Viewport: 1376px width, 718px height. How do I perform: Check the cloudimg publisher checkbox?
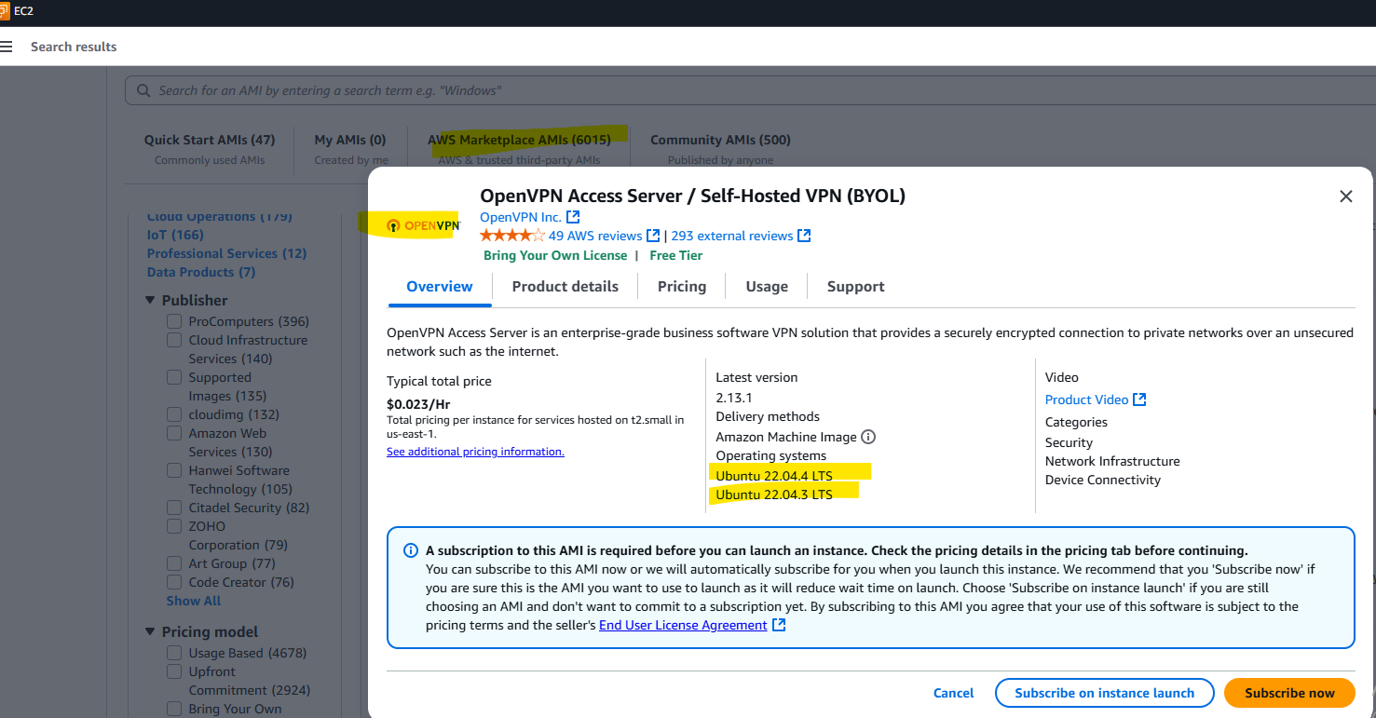pos(174,414)
